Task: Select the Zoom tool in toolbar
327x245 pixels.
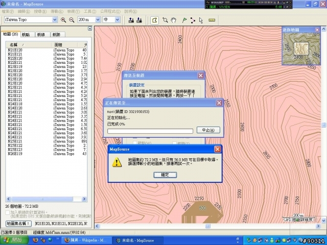Action: point(165,20)
